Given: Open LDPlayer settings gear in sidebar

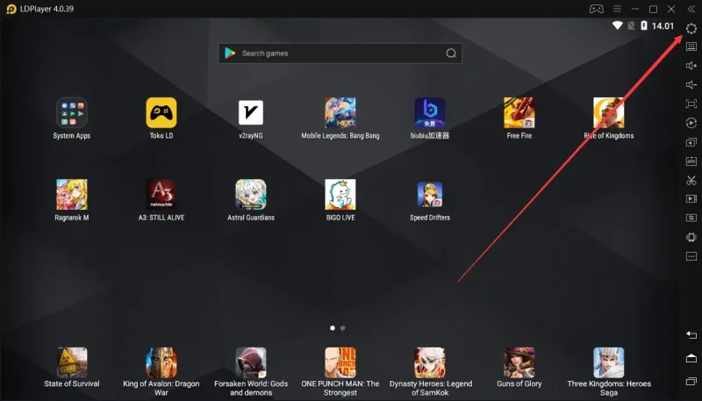Looking at the screenshot, I should pos(691,29).
